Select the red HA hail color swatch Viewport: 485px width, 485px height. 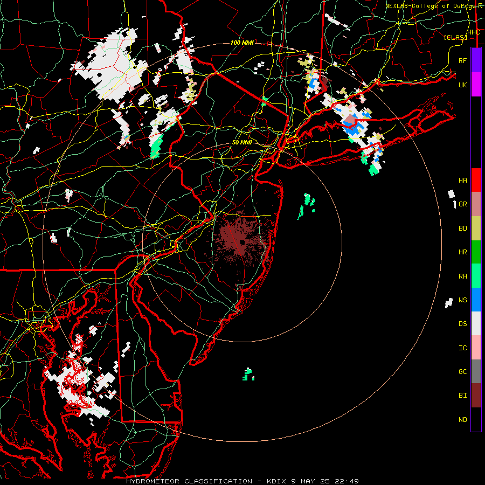pos(476,180)
